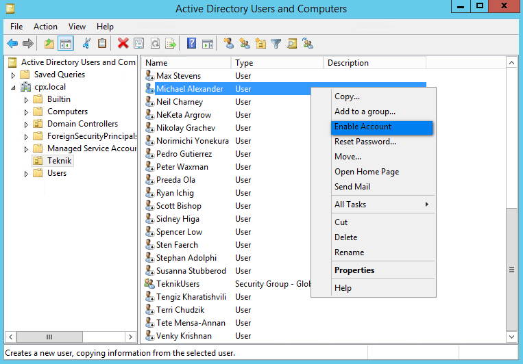Click user icon beside Max Stevens
The image size is (523, 364).
click(x=149, y=75)
